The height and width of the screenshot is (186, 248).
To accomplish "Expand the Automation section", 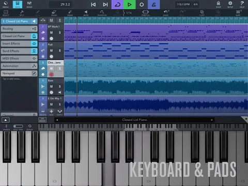I will [19, 66].
